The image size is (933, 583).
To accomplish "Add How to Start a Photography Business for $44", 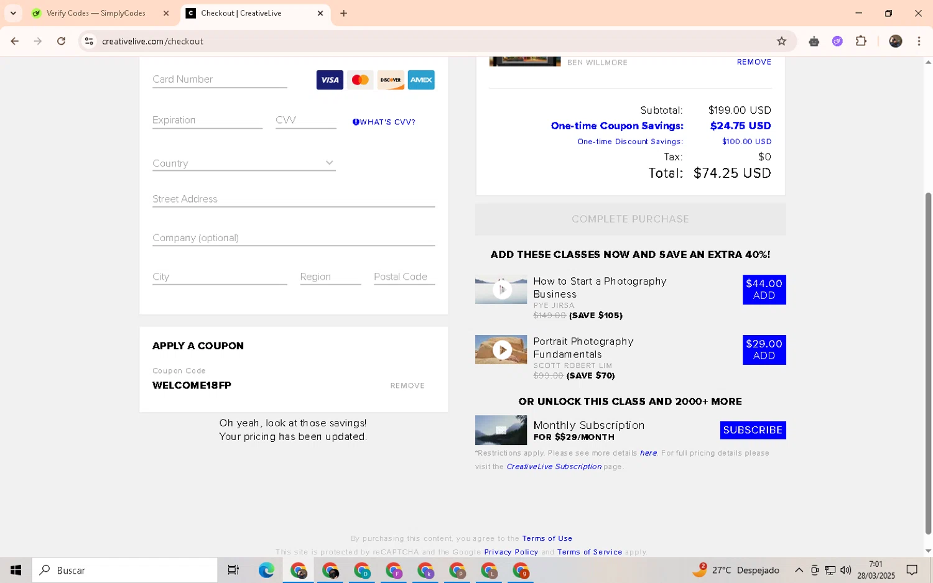I will pos(764,290).
